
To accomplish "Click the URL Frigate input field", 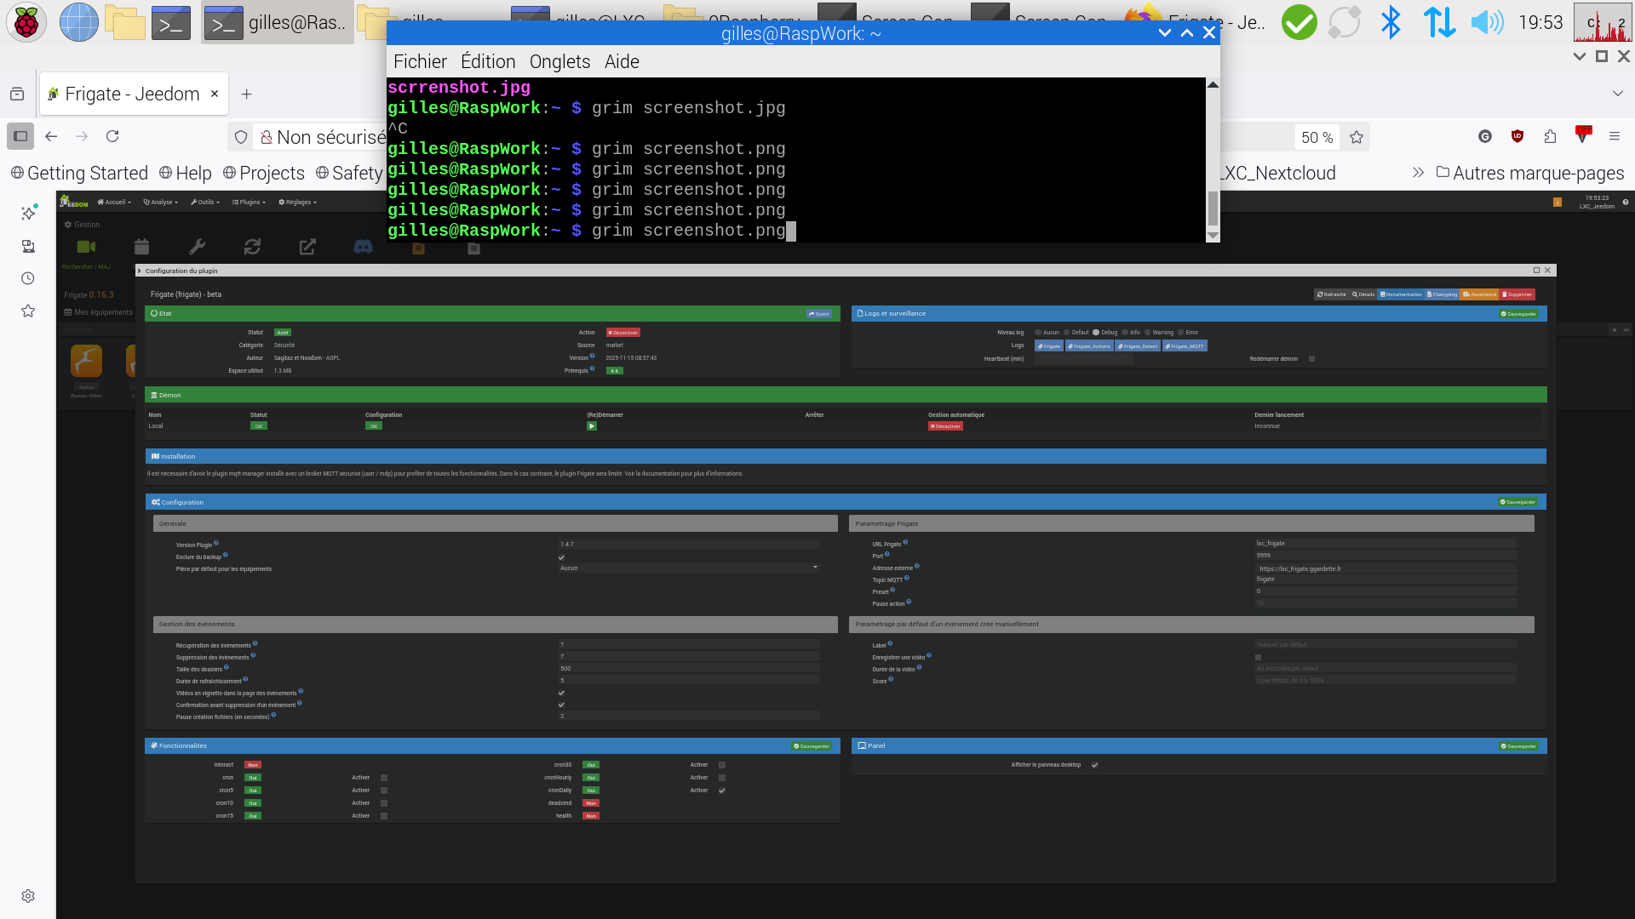I will click(x=1384, y=543).
